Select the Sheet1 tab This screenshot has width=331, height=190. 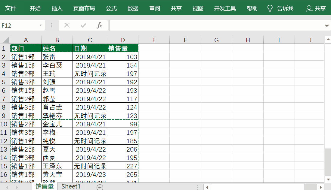[71, 186]
